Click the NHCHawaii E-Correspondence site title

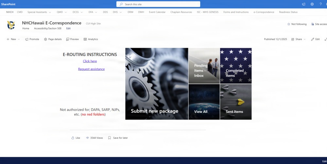[x=52, y=23]
